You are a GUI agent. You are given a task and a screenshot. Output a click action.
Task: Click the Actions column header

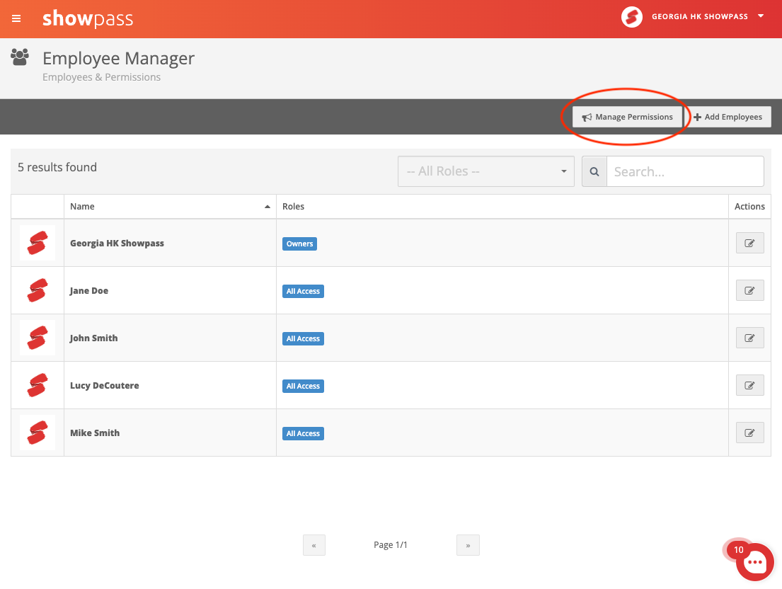[749, 207]
